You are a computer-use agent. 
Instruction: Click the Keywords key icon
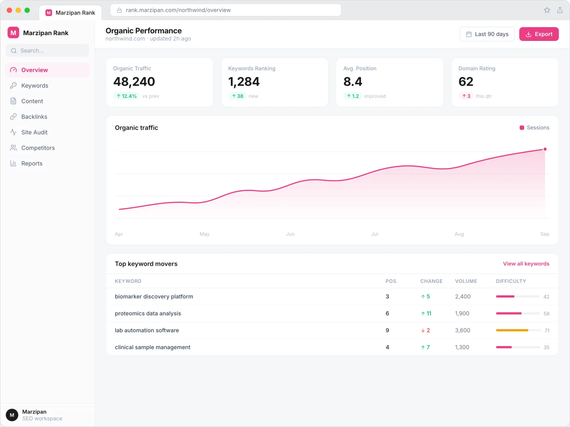pyautogui.click(x=14, y=85)
